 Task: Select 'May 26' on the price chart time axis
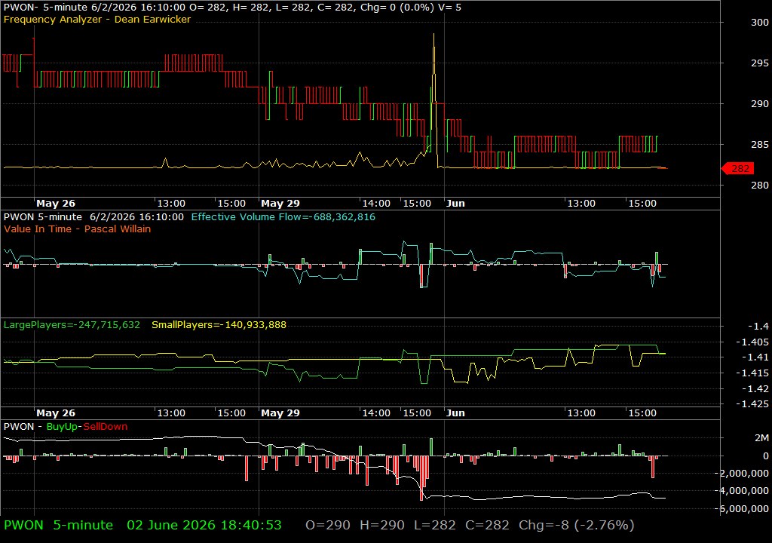point(56,204)
